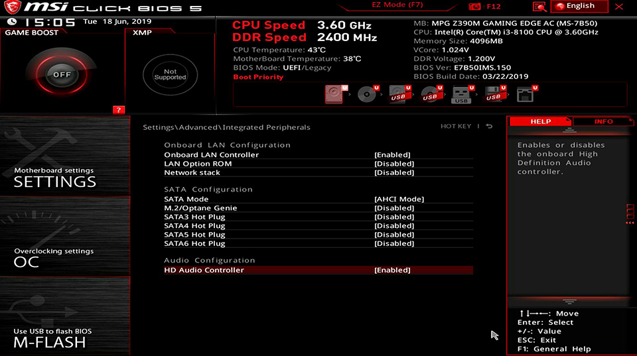Click the CPU Temperature 43°C reading

(279, 50)
